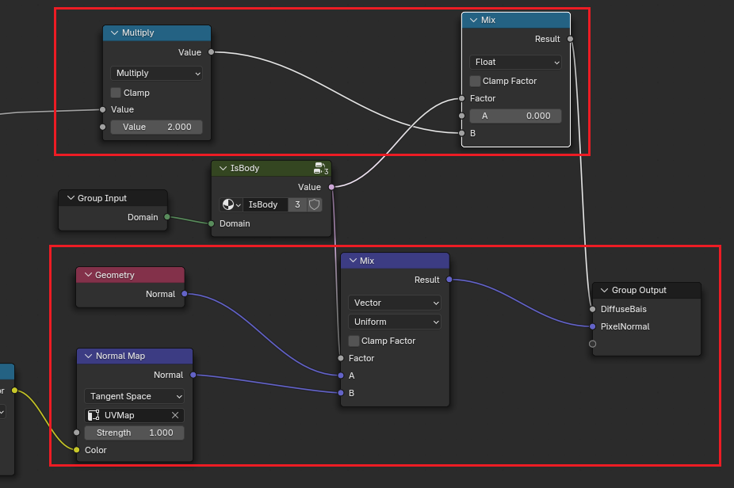Click the Strength 1.000 slider

pos(134,433)
